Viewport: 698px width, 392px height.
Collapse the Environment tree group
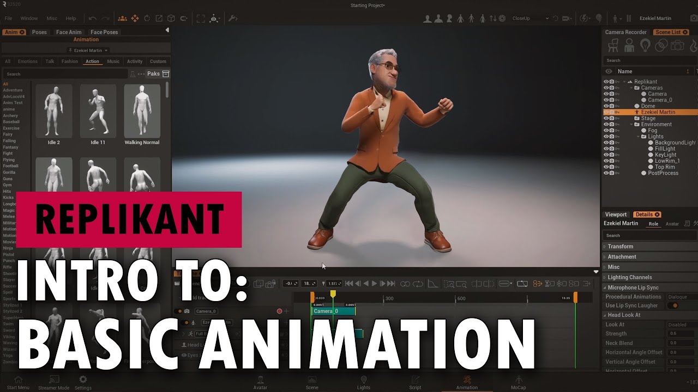pyautogui.click(x=631, y=124)
